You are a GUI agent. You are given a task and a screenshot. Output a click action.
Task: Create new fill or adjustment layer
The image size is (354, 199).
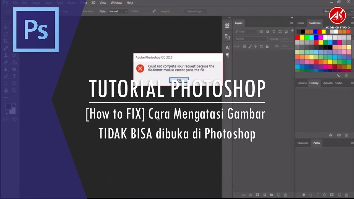[x=265, y=195]
